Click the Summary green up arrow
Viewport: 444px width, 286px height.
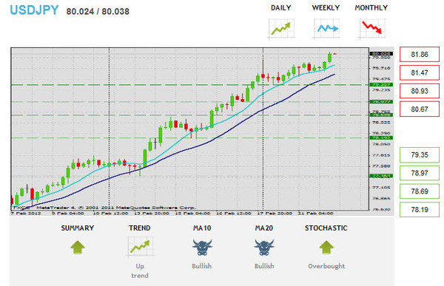pos(78,248)
